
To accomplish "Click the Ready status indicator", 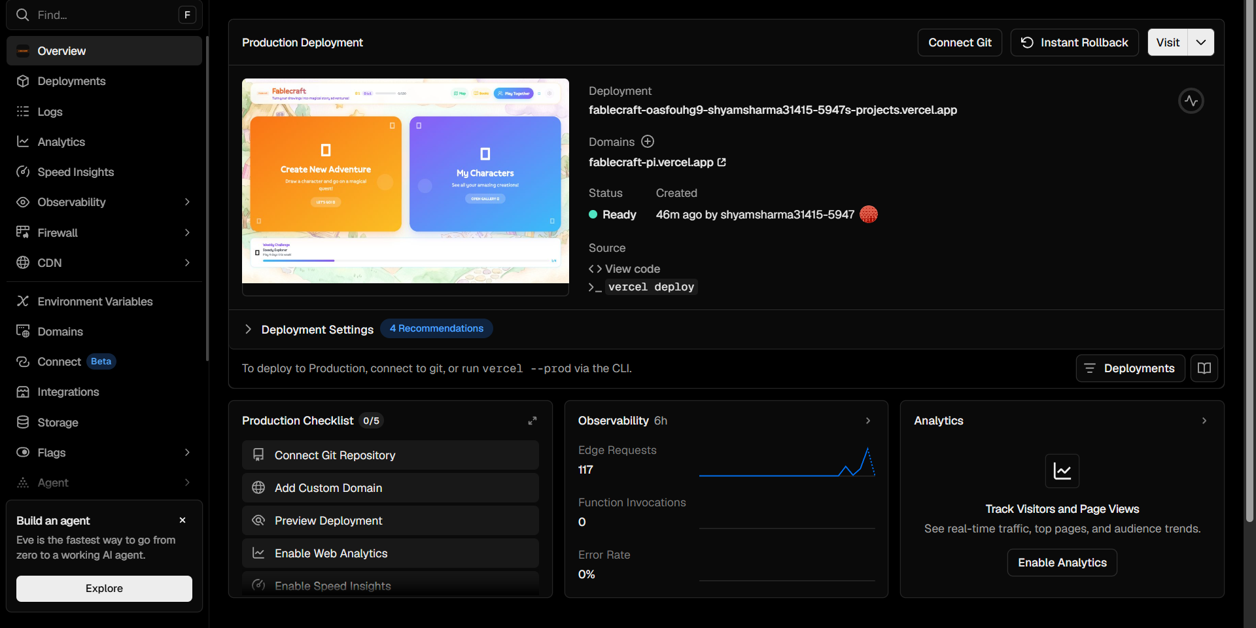I will [612, 215].
